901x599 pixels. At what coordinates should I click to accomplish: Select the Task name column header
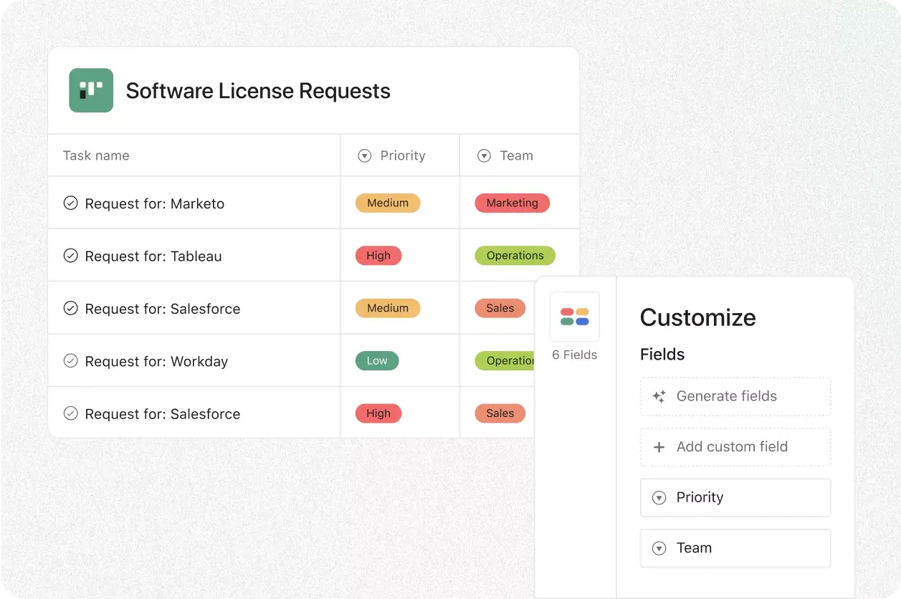[96, 155]
